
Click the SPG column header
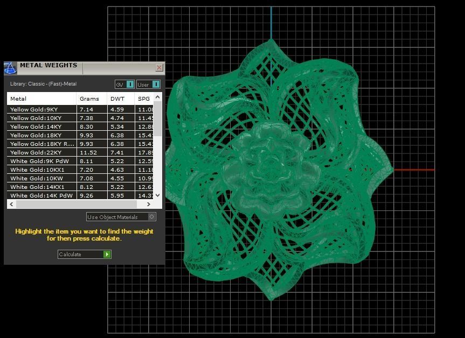pyautogui.click(x=143, y=98)
